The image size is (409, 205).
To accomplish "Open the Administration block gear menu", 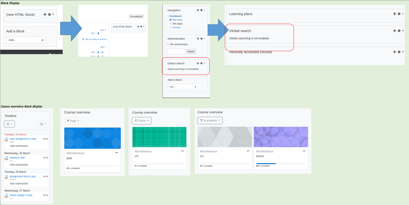I will click(x=202, y=39).
